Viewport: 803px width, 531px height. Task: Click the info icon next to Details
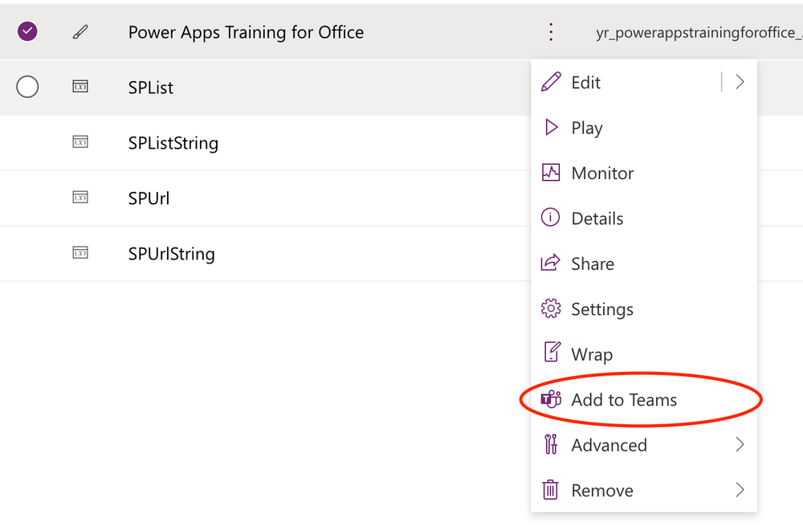click(551, 217)
